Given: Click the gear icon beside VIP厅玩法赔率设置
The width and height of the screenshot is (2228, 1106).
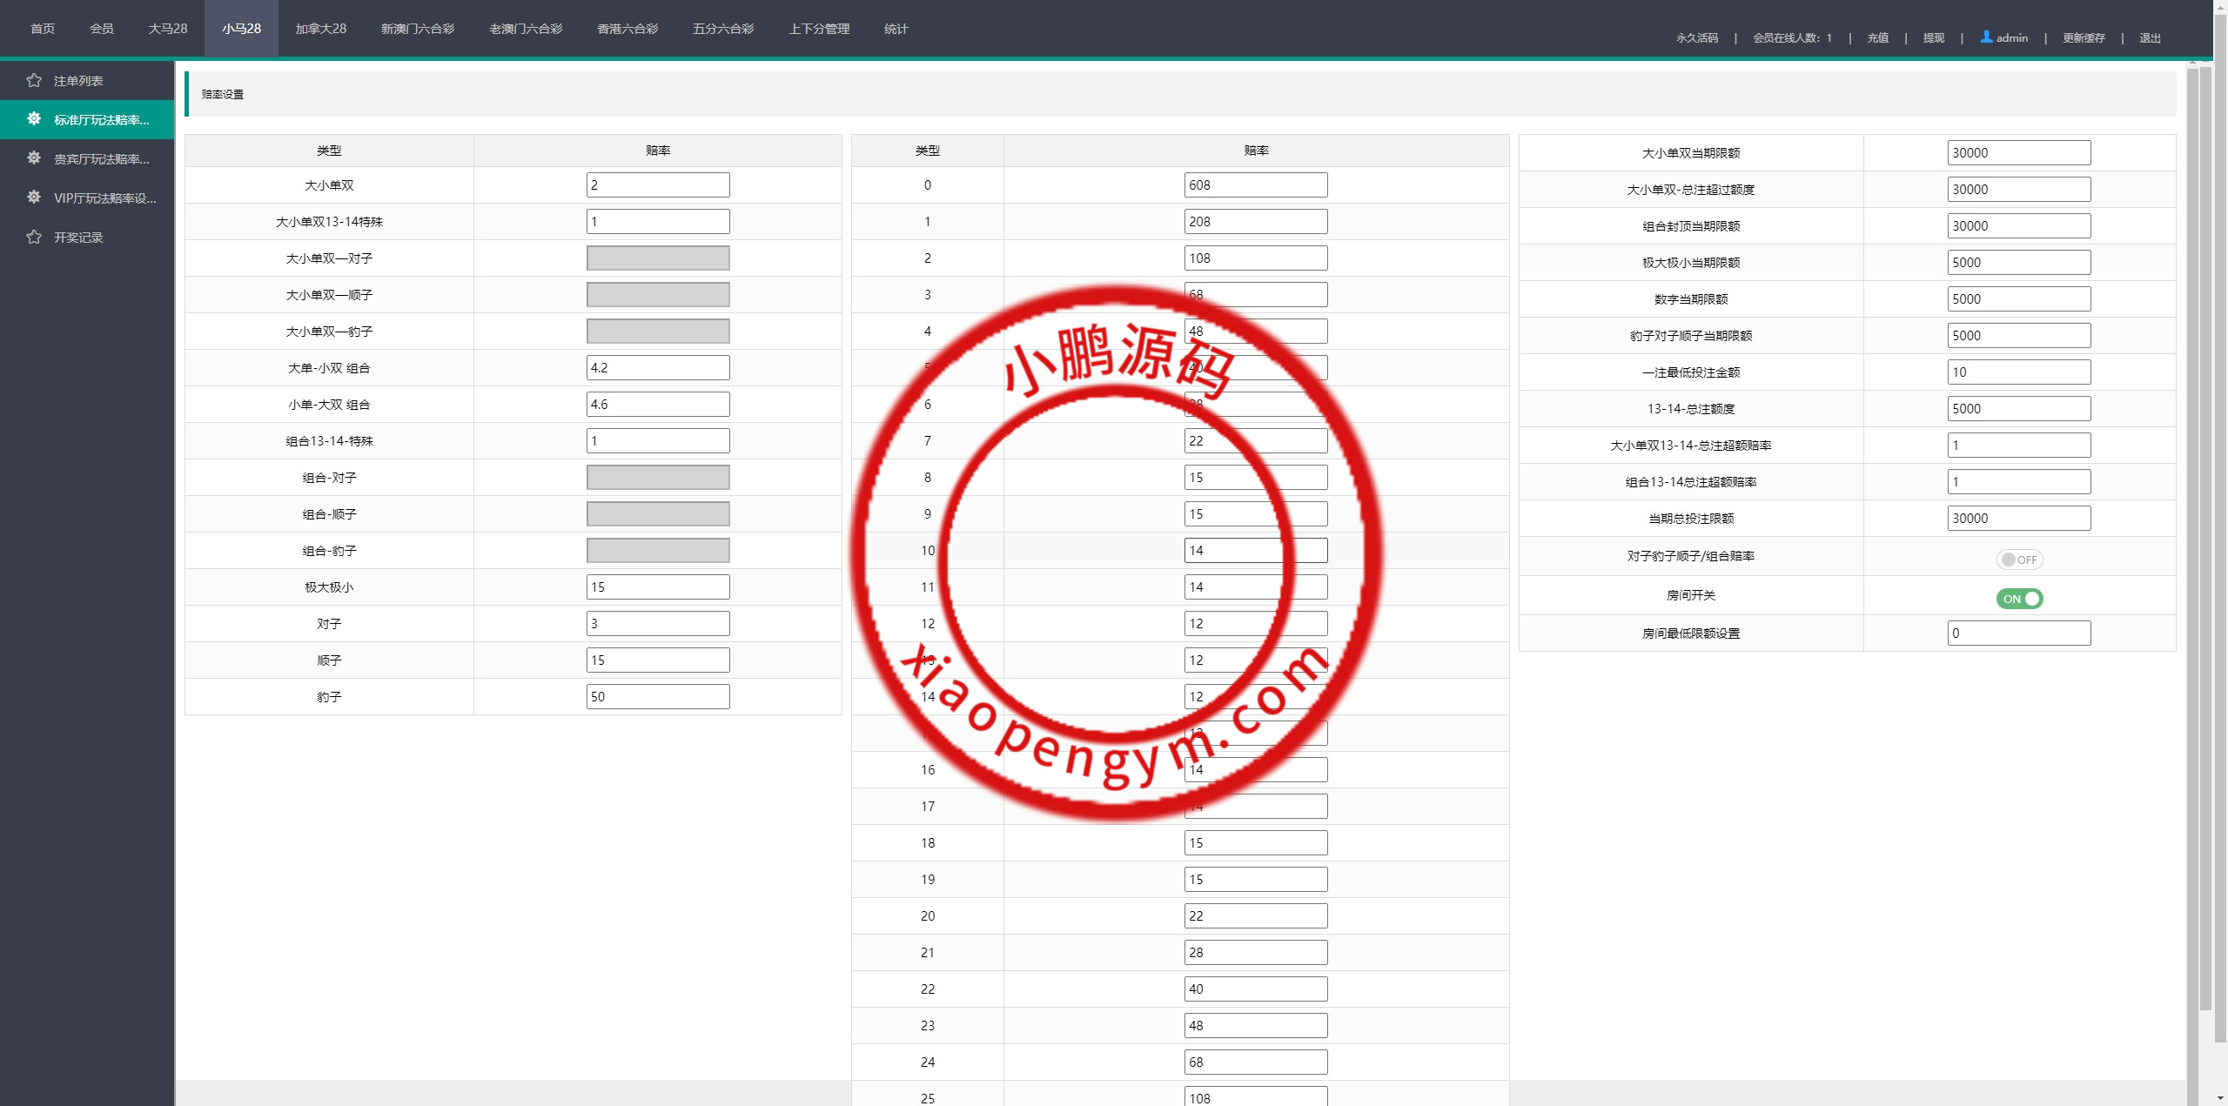Looking at the screenshot, I should pyautogui.click(x=34, y=198).
